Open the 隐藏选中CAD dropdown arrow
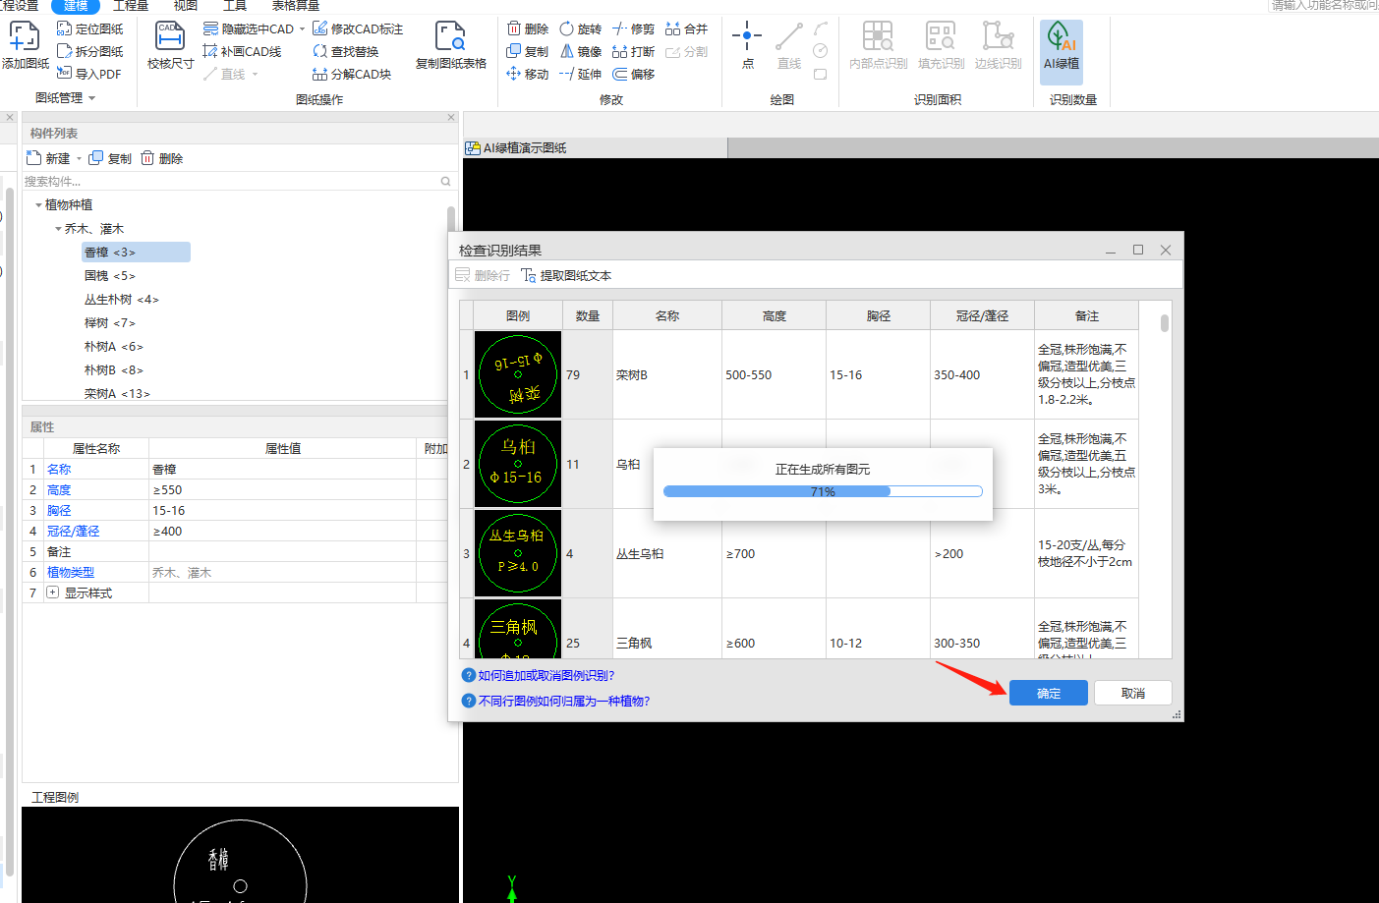The image size is (1379, 903). [x=302, y=28]
